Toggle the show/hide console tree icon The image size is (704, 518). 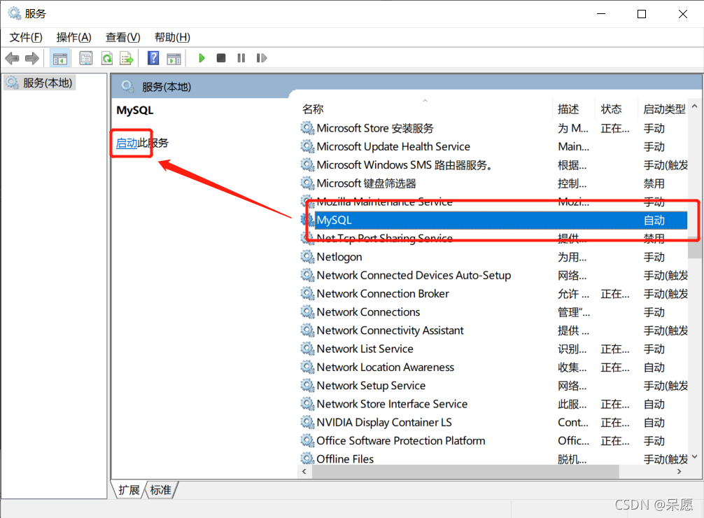59,58
